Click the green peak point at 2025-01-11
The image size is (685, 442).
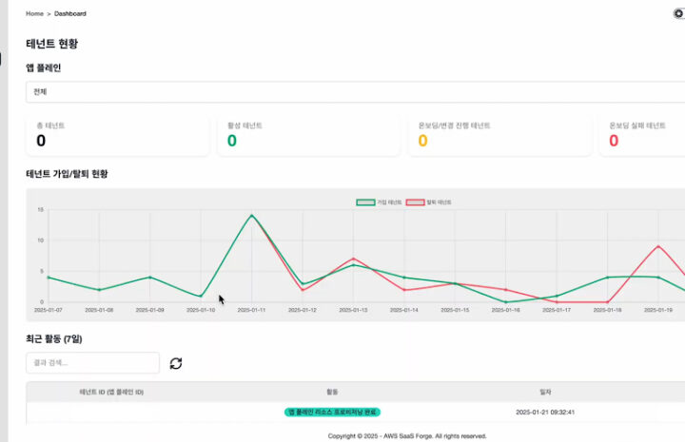coord(251,215)
